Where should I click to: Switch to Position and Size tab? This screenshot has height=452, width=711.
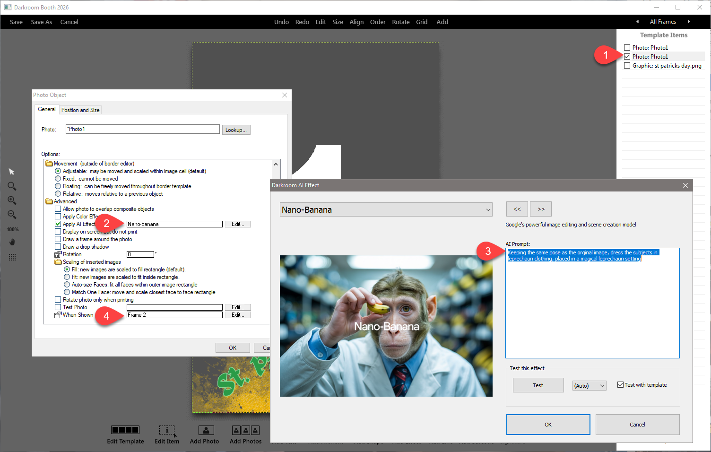pos(80,110)
